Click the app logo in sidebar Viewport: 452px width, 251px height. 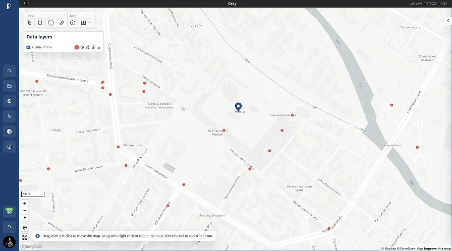point(9,6)
